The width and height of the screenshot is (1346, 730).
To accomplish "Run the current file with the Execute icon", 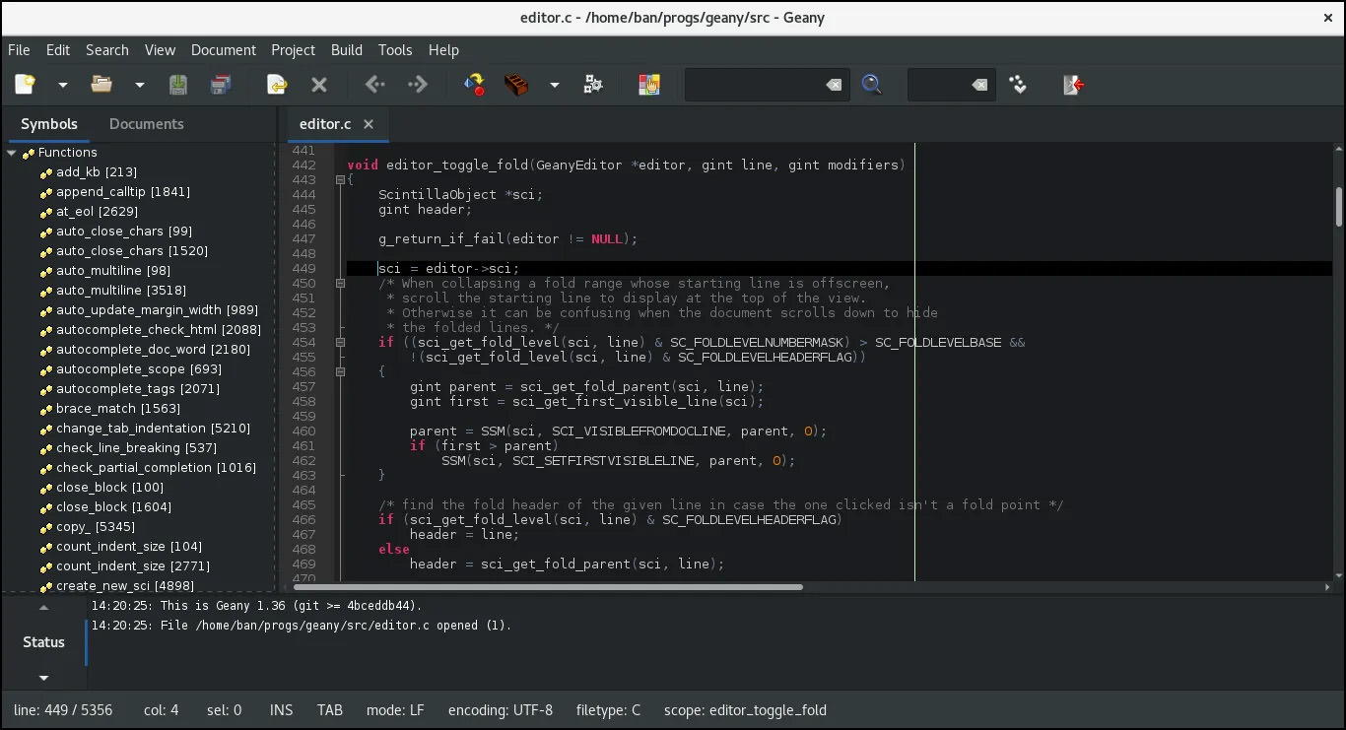I will coord(593,85).
